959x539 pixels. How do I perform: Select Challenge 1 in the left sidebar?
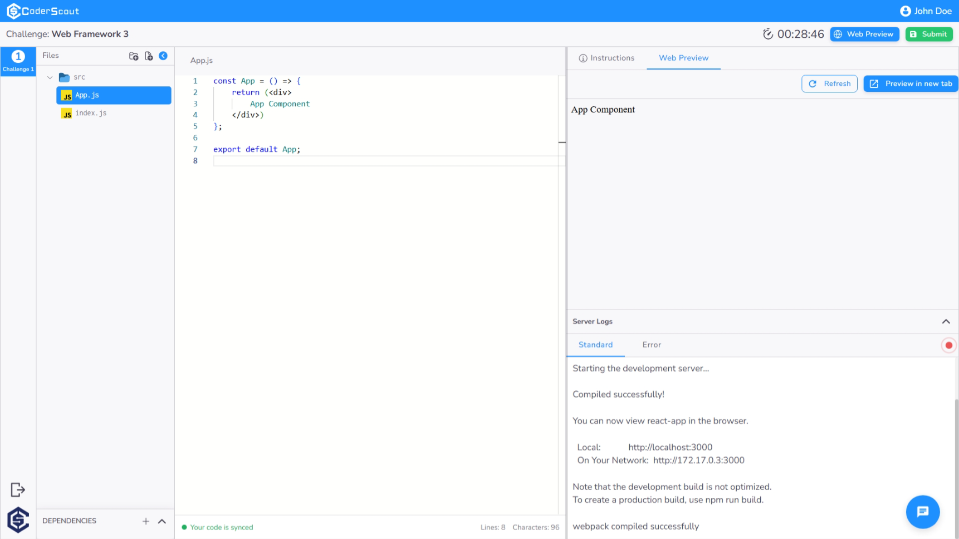tap(18, 61)
